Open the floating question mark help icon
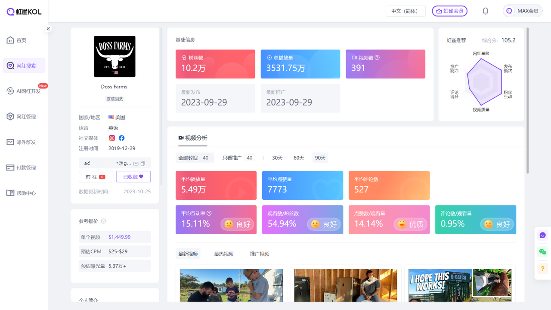 point(542,269)
